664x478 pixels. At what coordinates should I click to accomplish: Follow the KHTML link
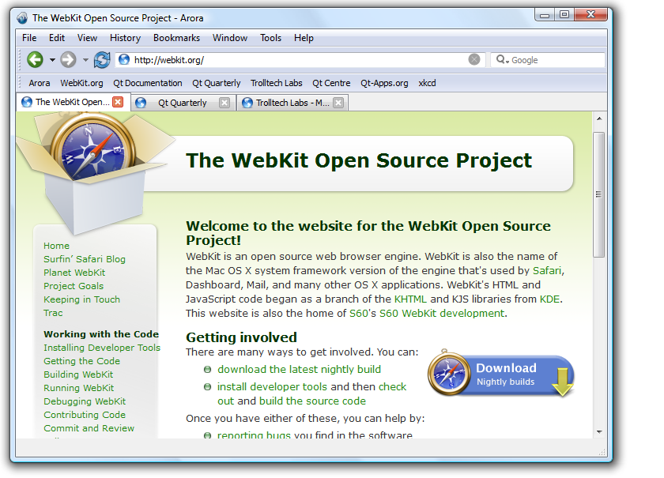tap(410, 299)
